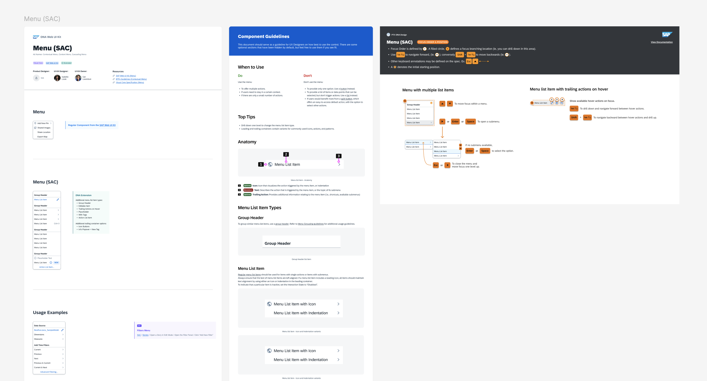Expand the Add New Pin submenu arrow
Viewport: 707px width, 381px height.
point(51,123)
